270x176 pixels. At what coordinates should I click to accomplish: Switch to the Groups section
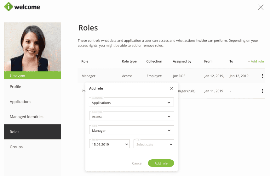(x=16, y=147)
